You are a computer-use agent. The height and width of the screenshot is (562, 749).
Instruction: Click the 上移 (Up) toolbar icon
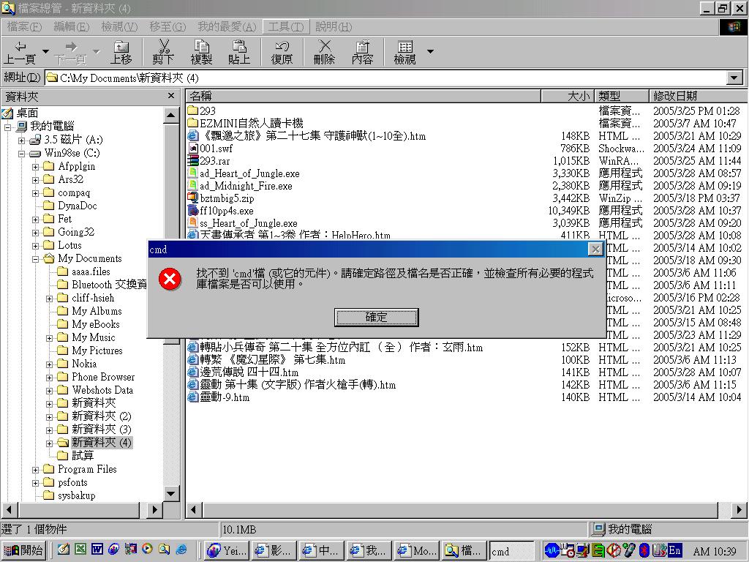[121, 52]
